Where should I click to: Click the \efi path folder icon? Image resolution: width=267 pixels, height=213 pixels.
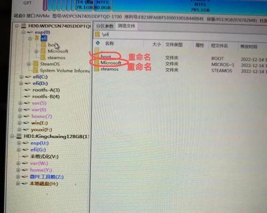coord(97,34)
